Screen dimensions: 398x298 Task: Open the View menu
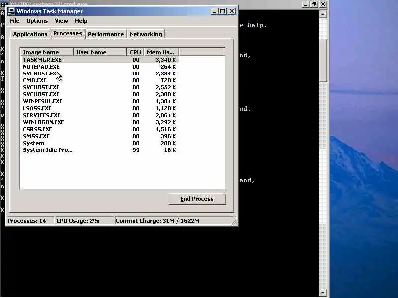click(61, 21)
